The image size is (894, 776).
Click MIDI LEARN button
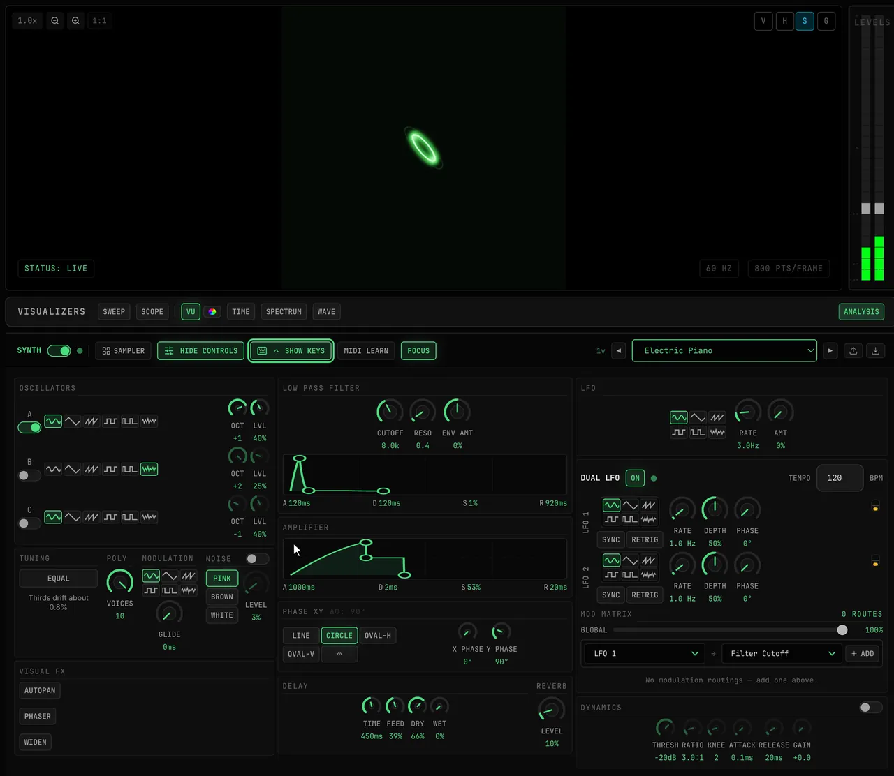pyautogui.click(x=366, y=351)
